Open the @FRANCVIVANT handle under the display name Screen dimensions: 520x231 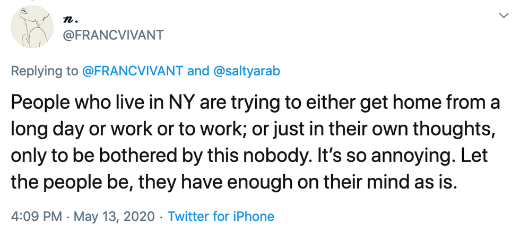point(114,35)
